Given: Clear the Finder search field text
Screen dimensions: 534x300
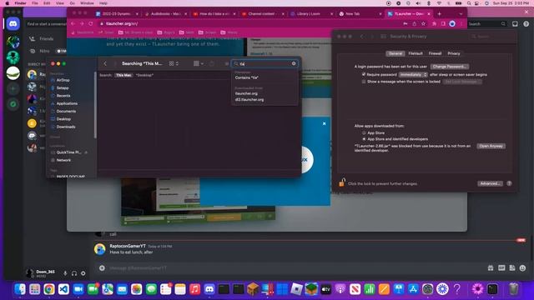Looking at the screenshot, I should pos(294,63).
